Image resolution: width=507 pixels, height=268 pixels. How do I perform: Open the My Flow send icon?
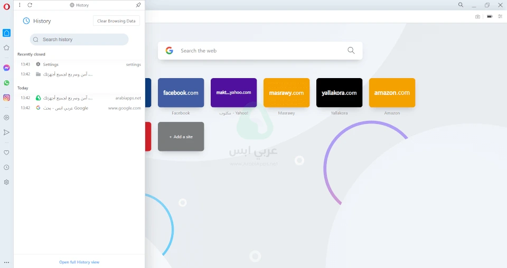point(6,132)
